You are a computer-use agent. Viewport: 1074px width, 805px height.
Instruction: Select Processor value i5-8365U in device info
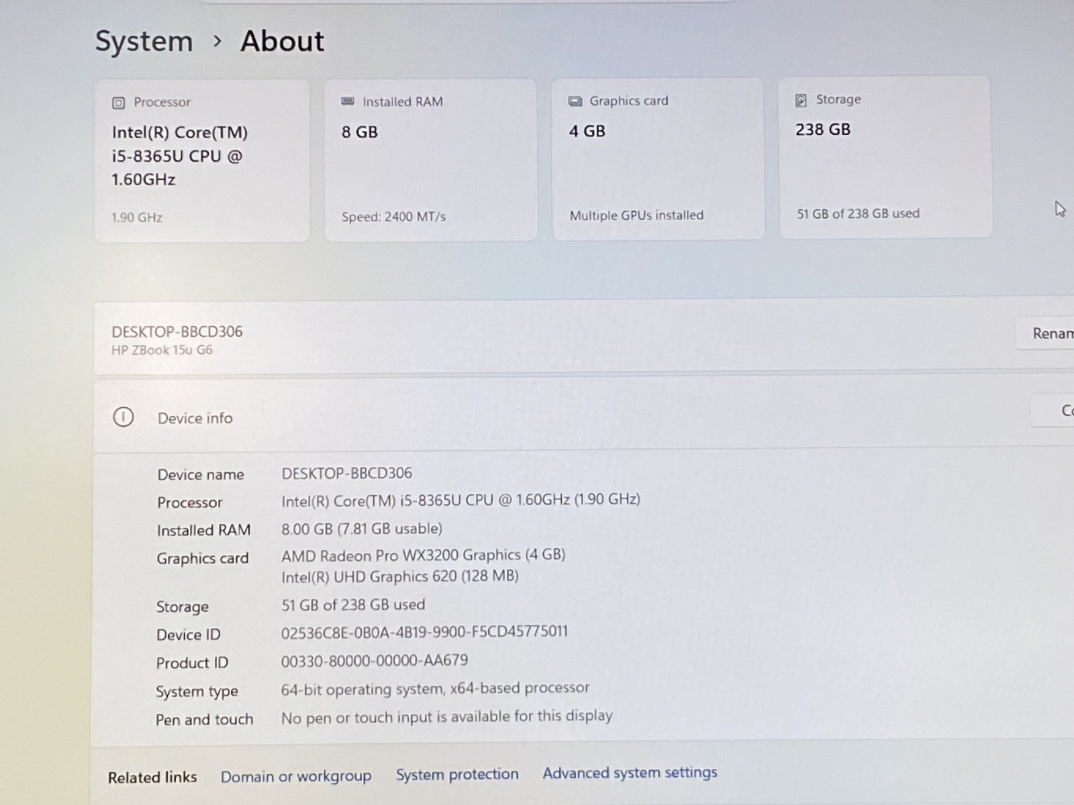coord(460,500)
